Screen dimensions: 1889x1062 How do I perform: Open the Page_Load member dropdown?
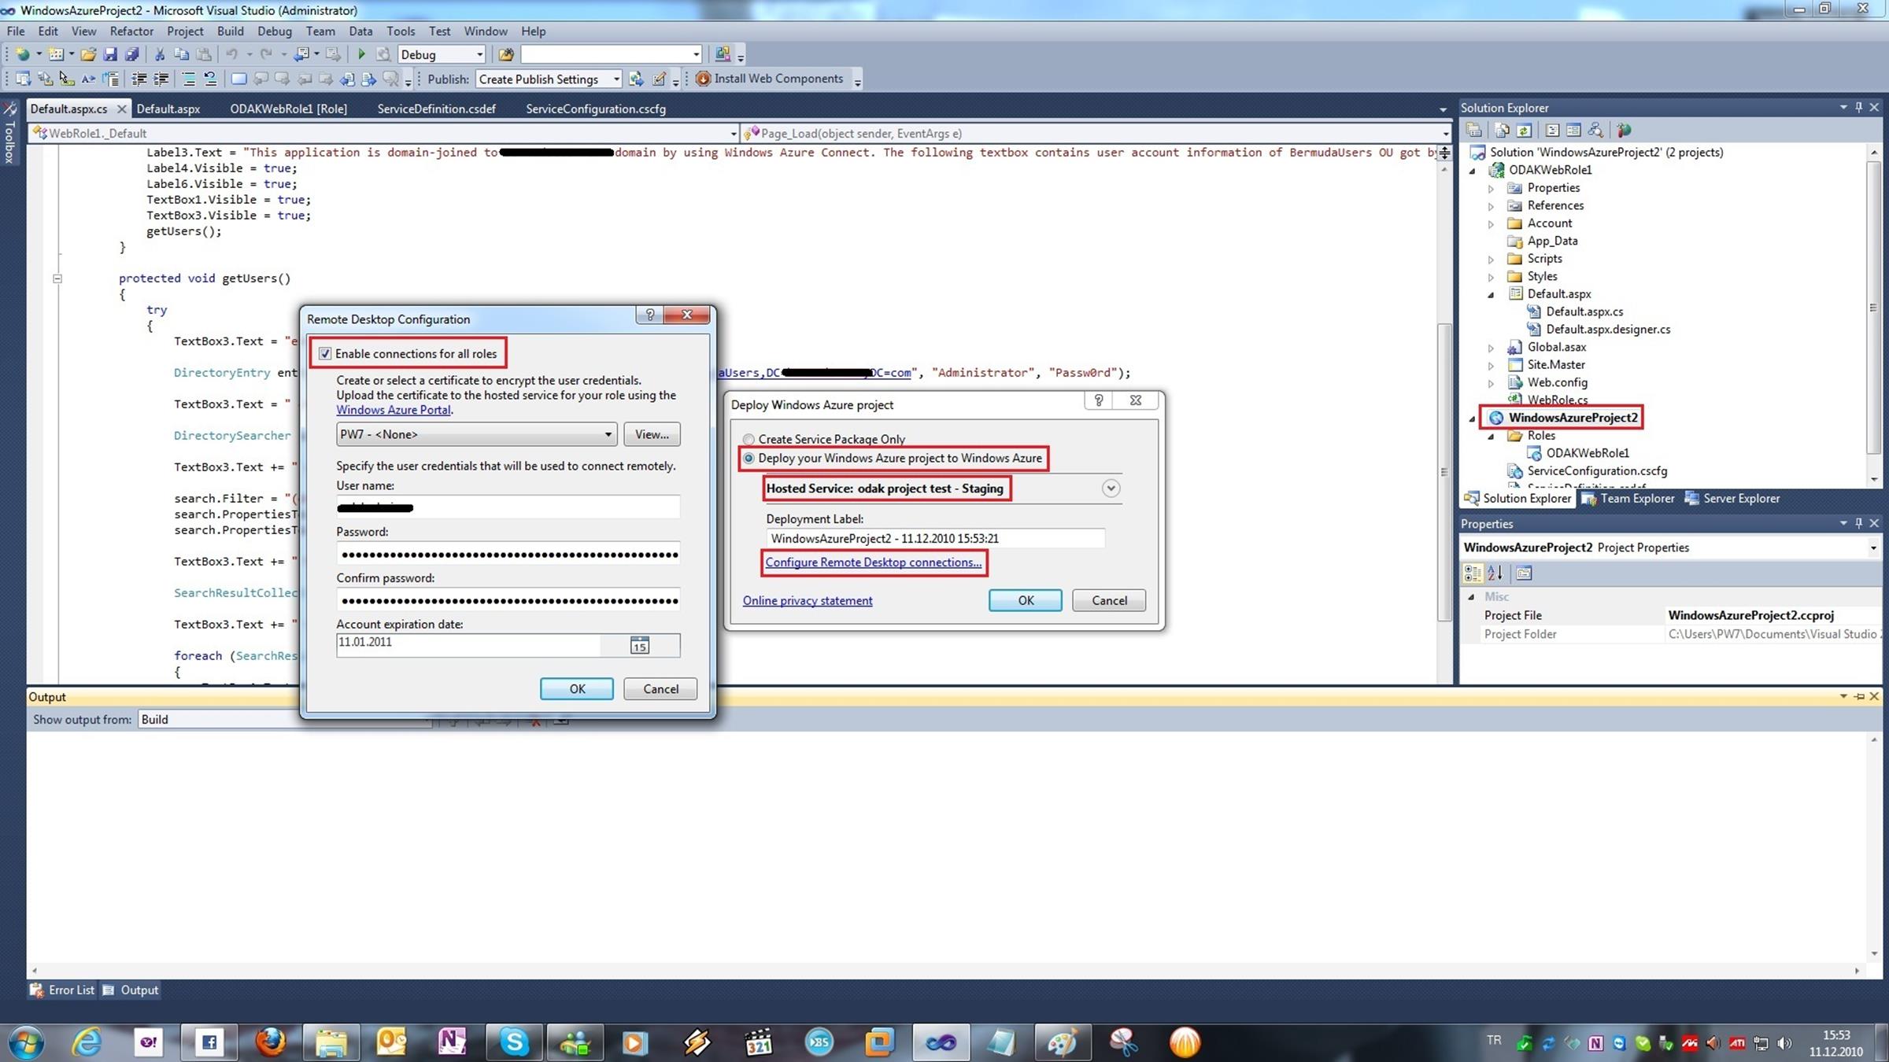[x=1444, y=133]
